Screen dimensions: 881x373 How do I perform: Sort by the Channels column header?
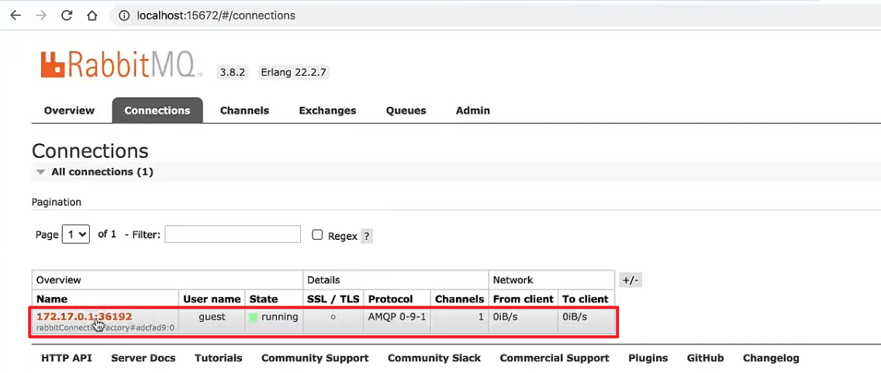point(460,299)
